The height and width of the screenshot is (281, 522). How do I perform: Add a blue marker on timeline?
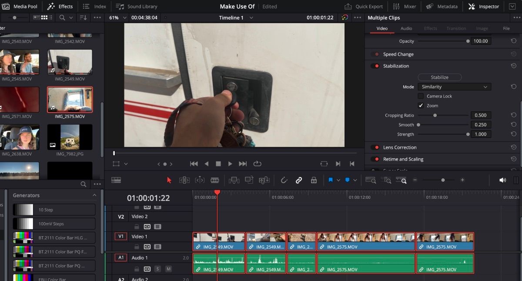tap(348, 180)
